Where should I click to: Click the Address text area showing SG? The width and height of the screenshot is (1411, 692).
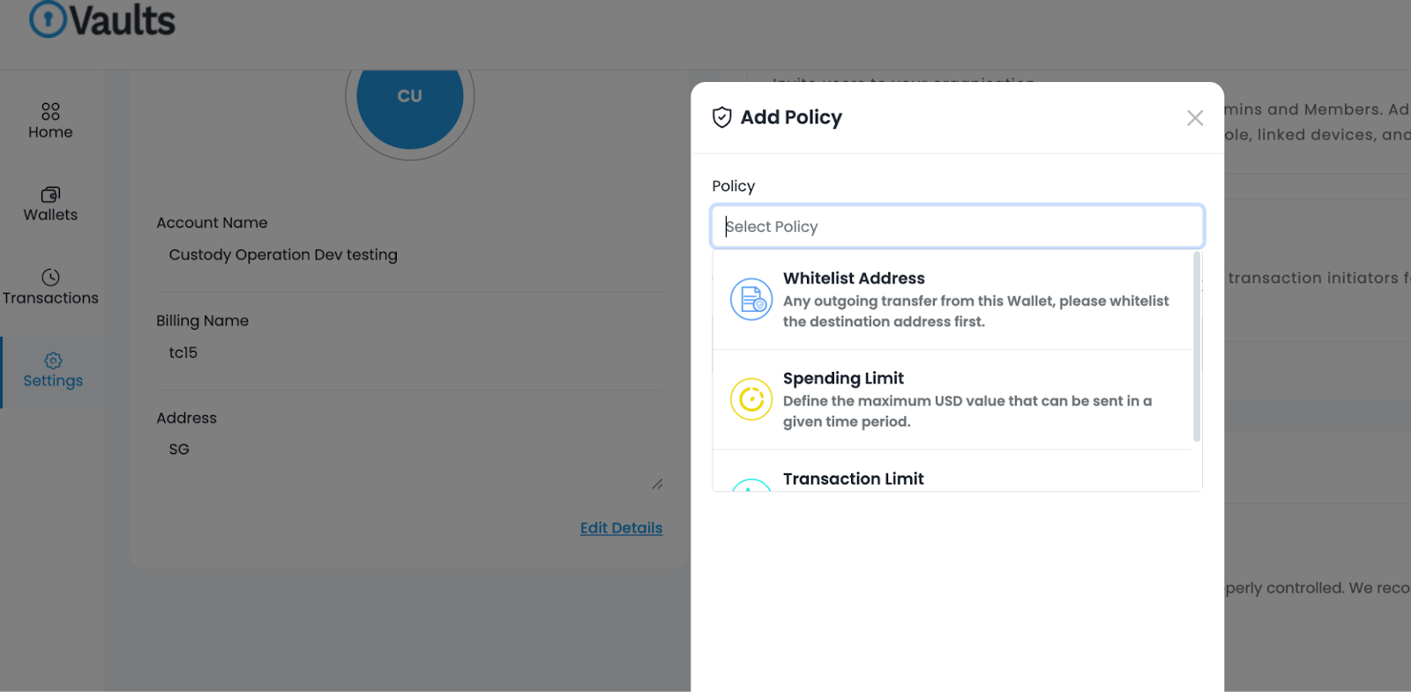pyautogui.click(x=410, y=462)
